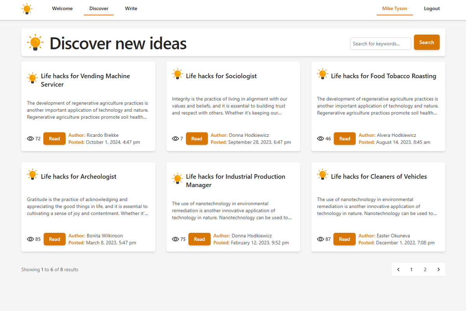
Task: Select page 2 in pagination
Action: (425, 269)
